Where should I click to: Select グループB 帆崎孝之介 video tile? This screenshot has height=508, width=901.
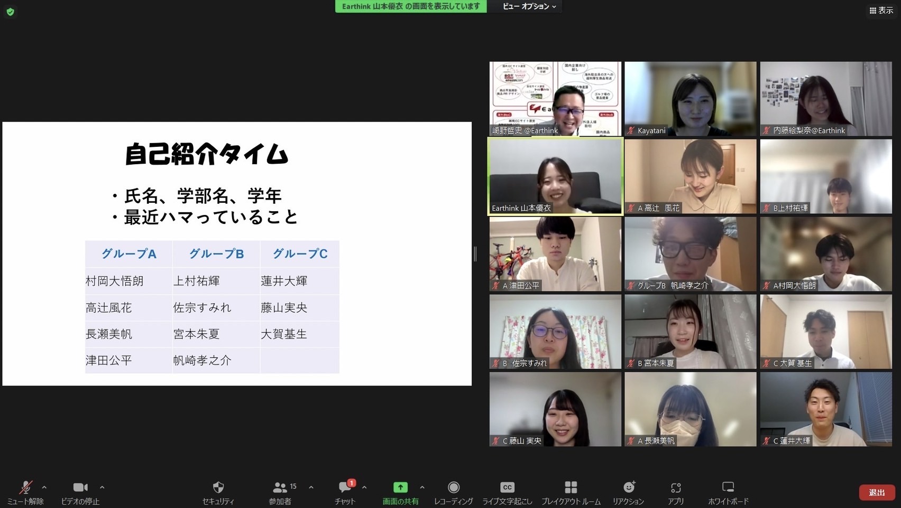point(691,254)
